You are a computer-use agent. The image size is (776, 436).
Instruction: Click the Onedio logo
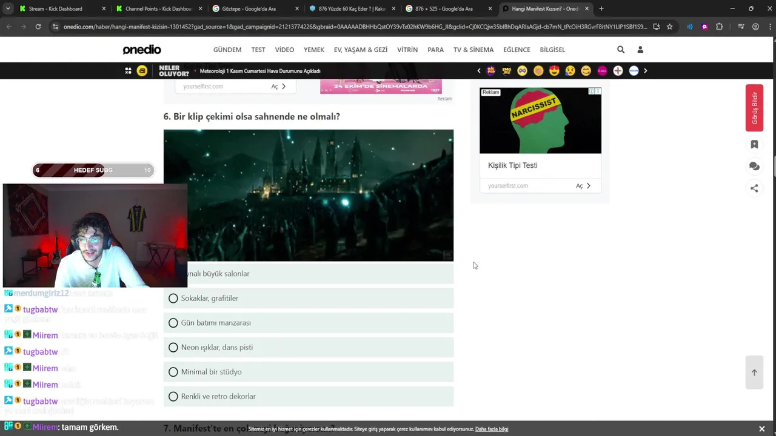tap(142, 50)
